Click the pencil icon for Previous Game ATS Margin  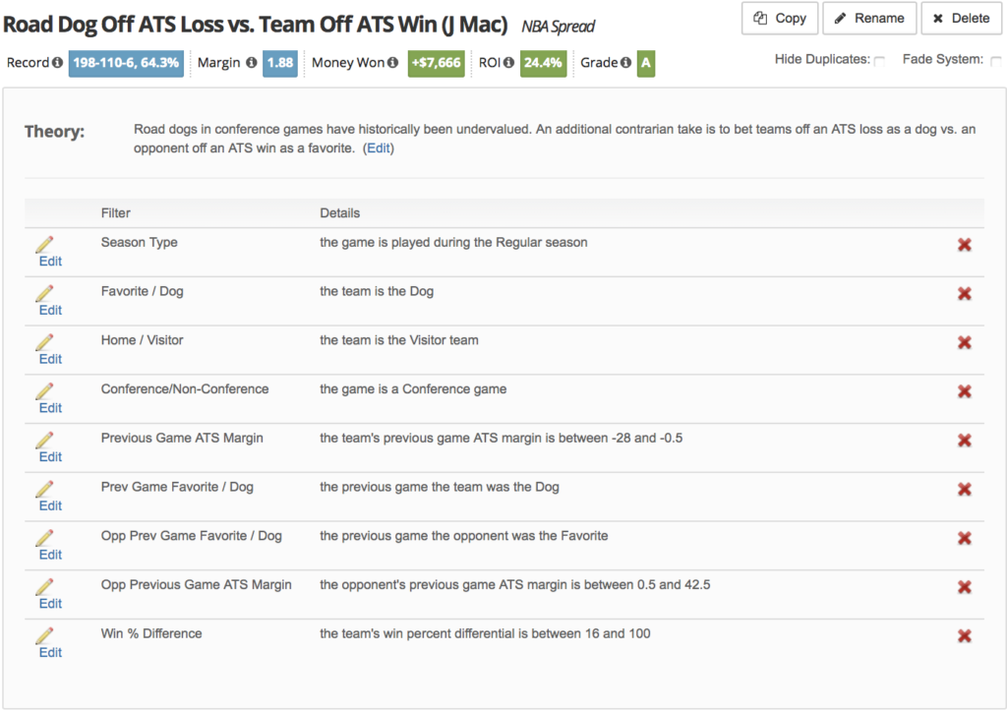pyautogui.click(x=44, y=440)
